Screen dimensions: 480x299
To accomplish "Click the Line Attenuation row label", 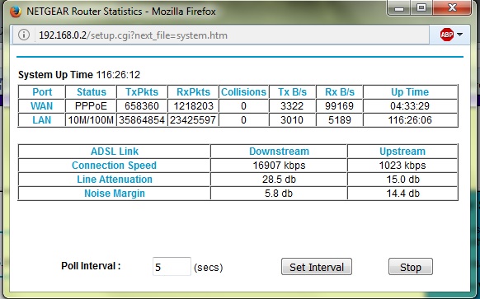I will [x=115, y=180].
